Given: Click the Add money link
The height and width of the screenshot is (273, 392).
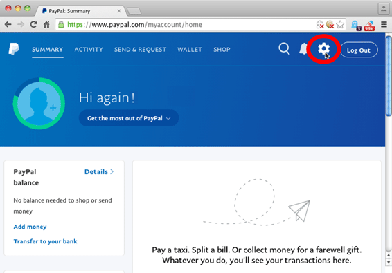Looking at the screenshot, I should pyautogui.click(x=30, y=227).
